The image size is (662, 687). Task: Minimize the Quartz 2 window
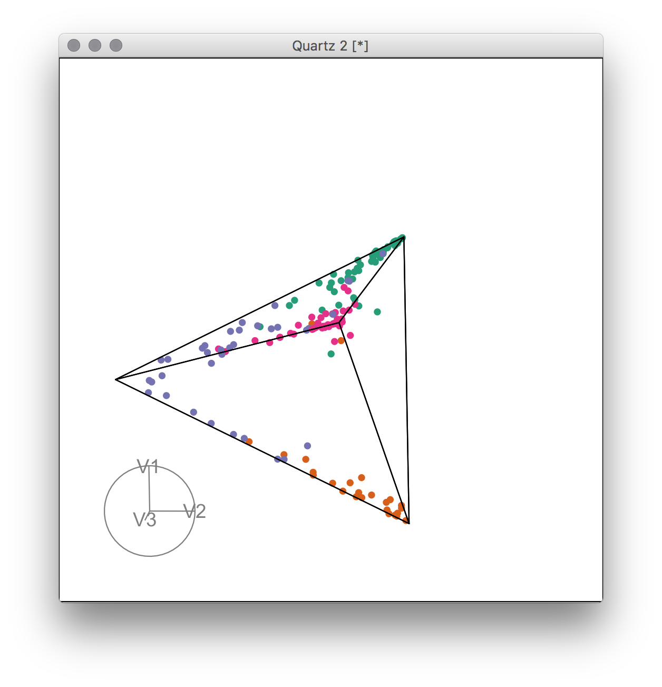pos(95,45)
